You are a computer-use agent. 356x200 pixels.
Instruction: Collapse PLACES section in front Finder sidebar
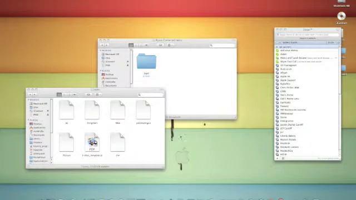coord(28,120)
